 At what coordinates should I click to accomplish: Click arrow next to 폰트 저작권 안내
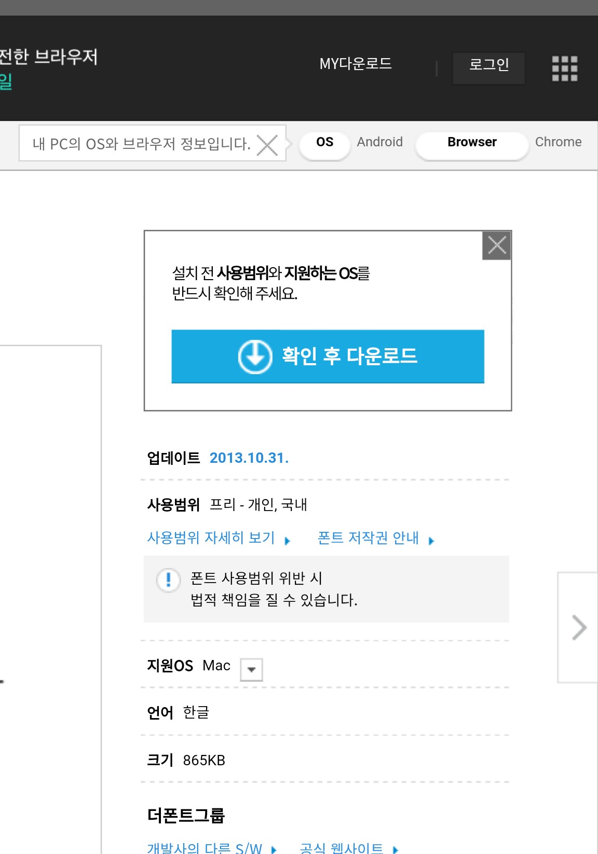(431, 541)
